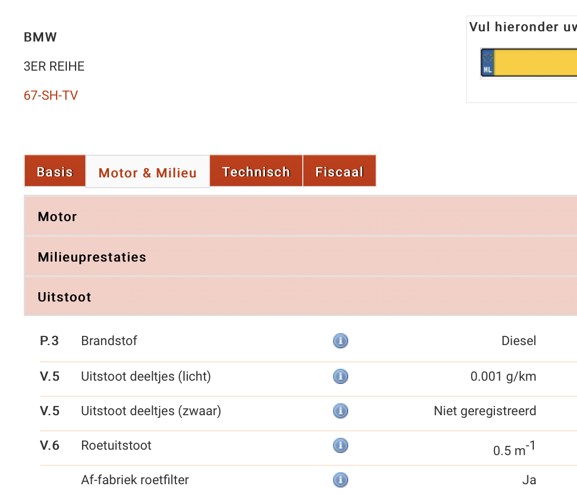This screenshot has width=577, height=495.
Task: Click the Niet geregistreerd value
Action: coord(485,411)
